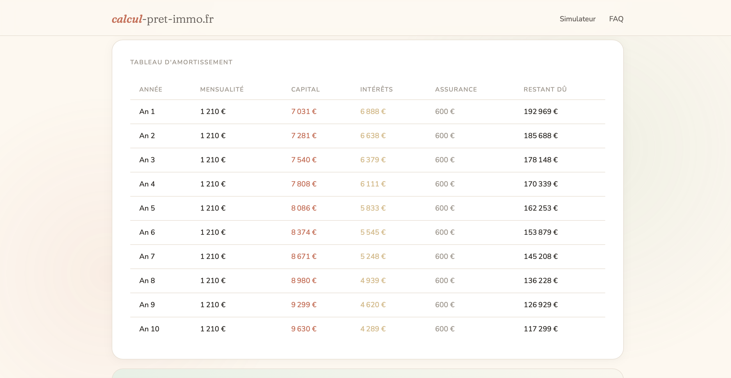731x378 pixels.
Task: Click interest value 5 833 €
Action: (x=373, y=208)
